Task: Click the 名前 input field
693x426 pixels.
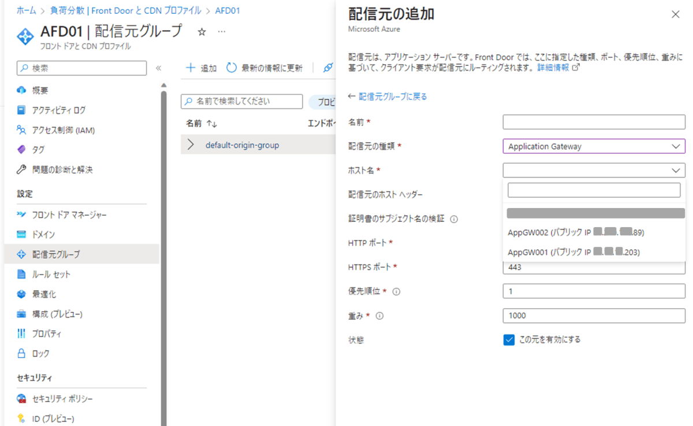Action: pyautogui.click(x=594, y=123)
